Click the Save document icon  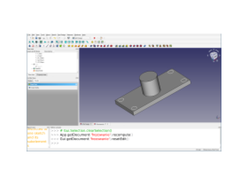click(x=36, y=38)
